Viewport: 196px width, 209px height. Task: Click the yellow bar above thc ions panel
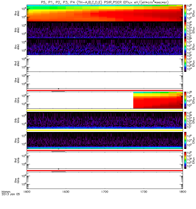pyautogui.click(x=105, y=130)
